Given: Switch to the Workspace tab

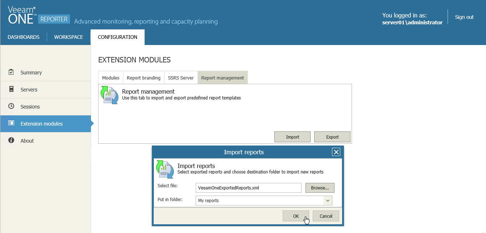Looking at the screenshot, I should click(x=68, y=37).
